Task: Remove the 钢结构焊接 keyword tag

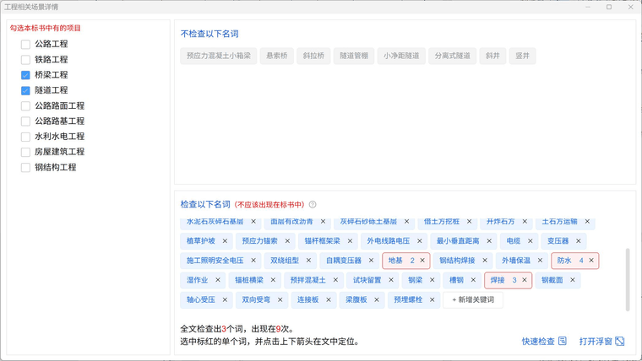Action: [485, 261]
